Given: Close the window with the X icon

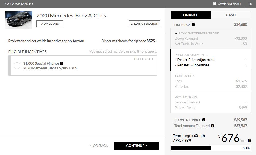Looking at the screenshot, I should 251,4.
